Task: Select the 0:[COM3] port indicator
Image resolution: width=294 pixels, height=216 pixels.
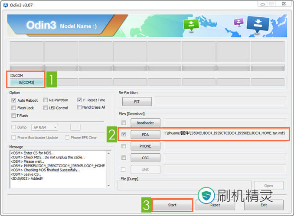Action: (26, 82)
